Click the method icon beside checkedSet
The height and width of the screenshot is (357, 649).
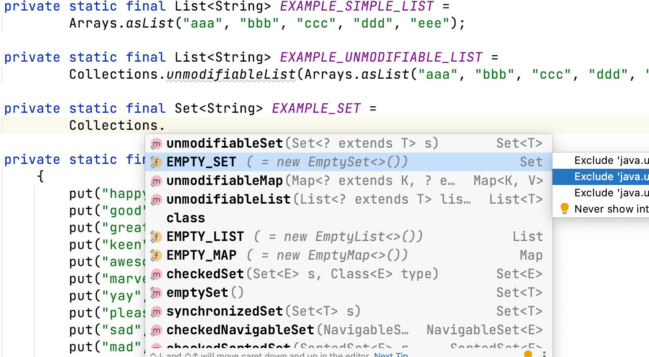156,274
